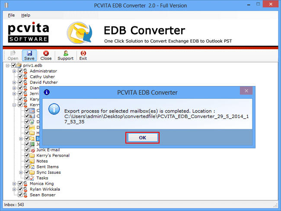Viewport: 281px width, 211px height.
Task: Click the large information icon in message
Action: pos(54,109)
